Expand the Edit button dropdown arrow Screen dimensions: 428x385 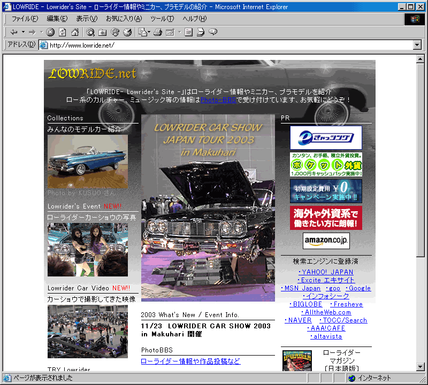[180, 32]
